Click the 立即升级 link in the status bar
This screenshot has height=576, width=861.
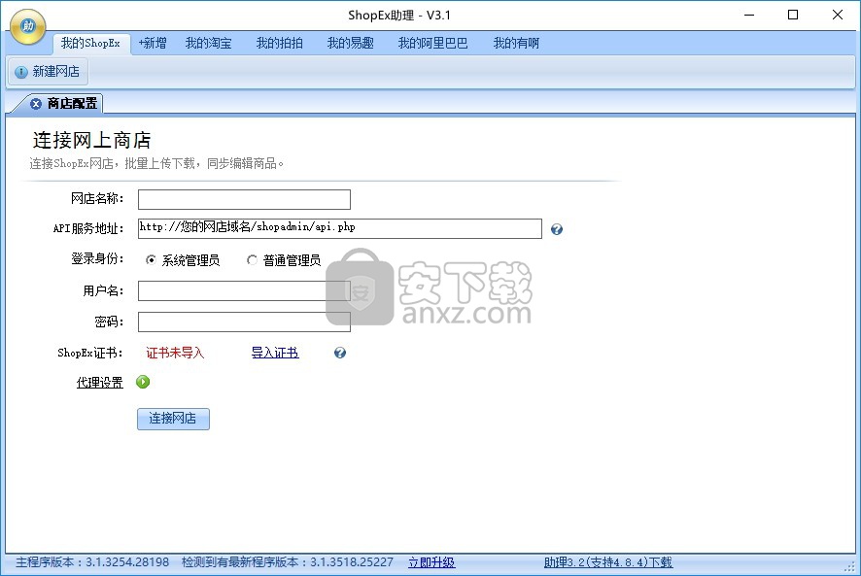click(431, 562)
